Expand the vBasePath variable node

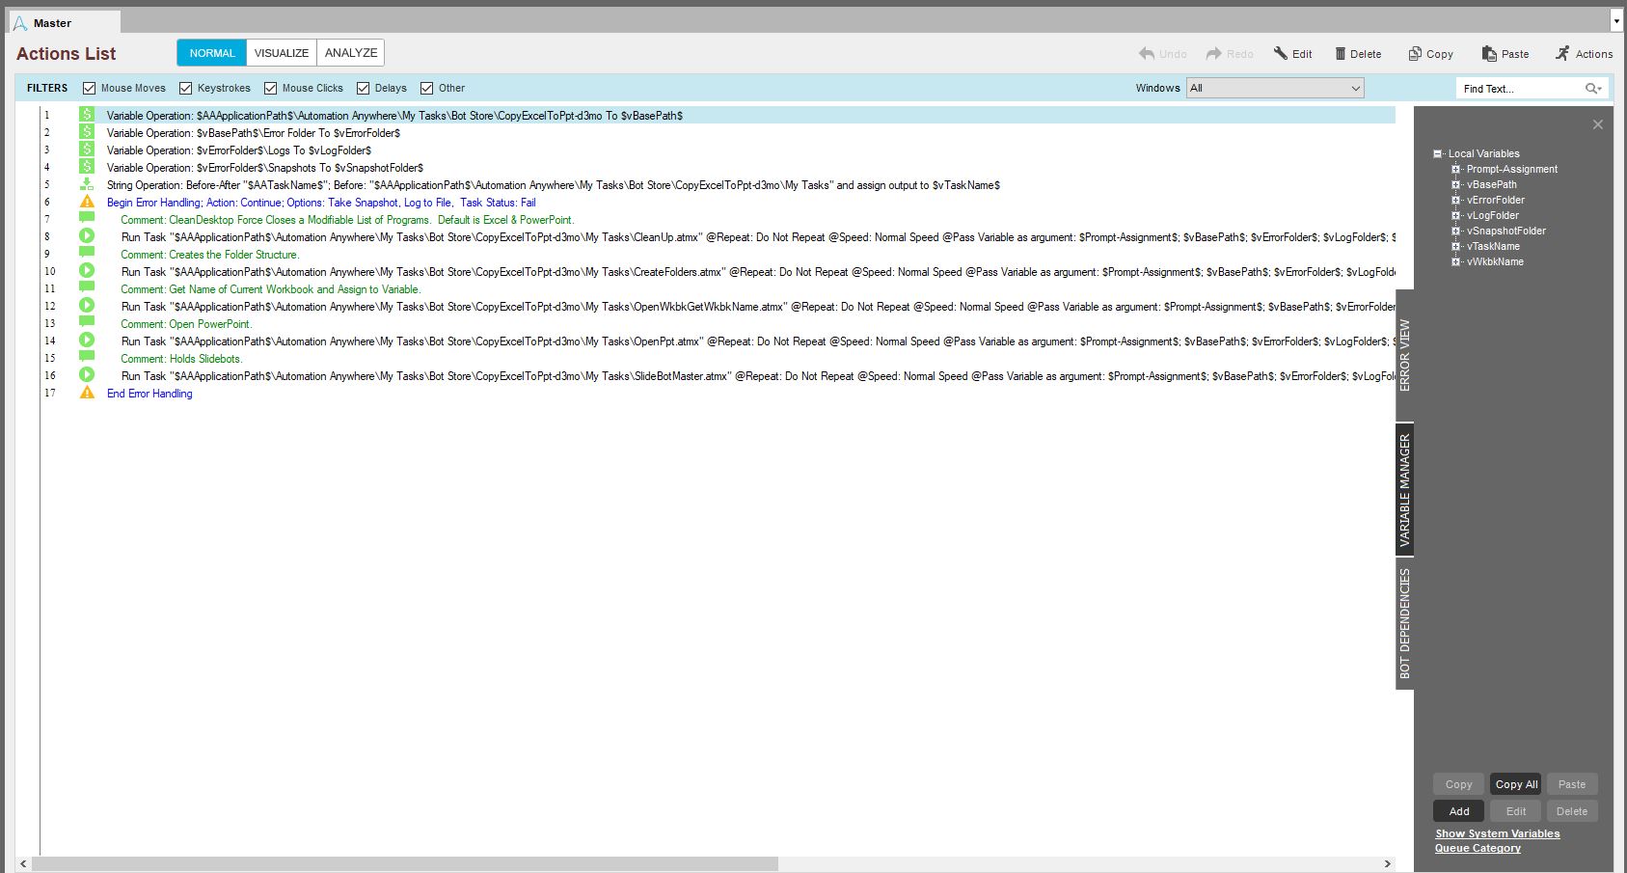[x=1456, y=184]
